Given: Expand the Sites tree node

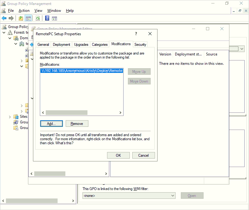Looking at the screenshot, I should click(9, 117).
